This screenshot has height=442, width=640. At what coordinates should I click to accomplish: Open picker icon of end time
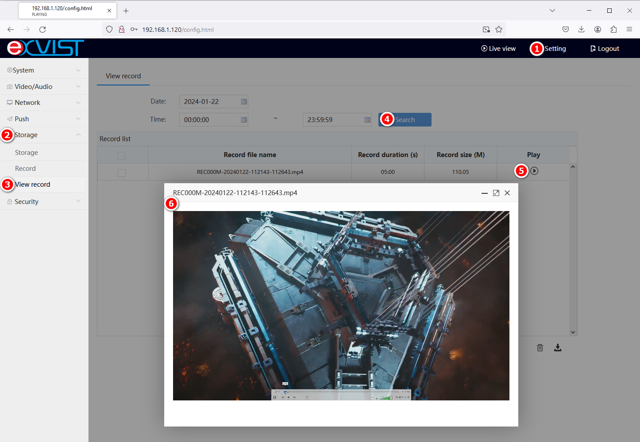[x=367, y=120]
